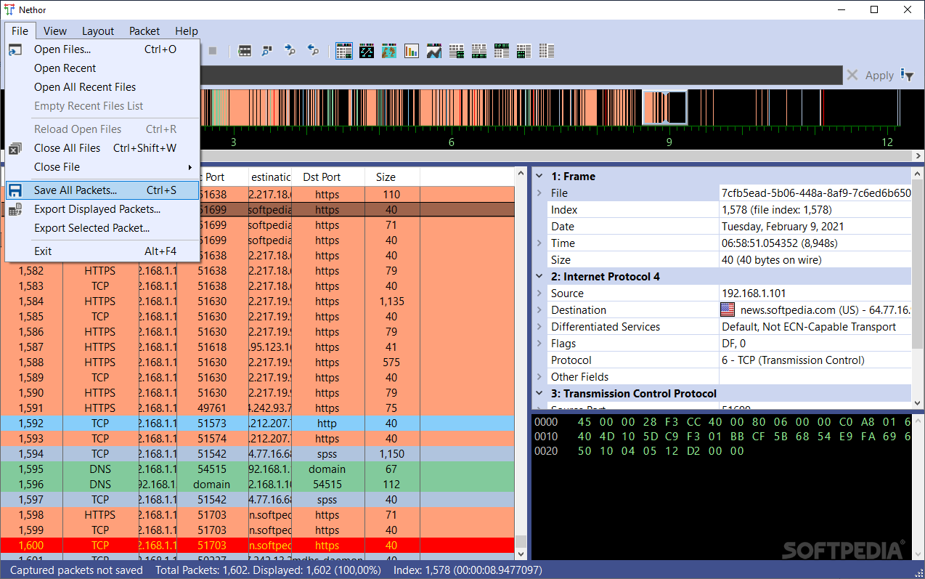Click the Nethor app icon in title bar

coord(9,10)
